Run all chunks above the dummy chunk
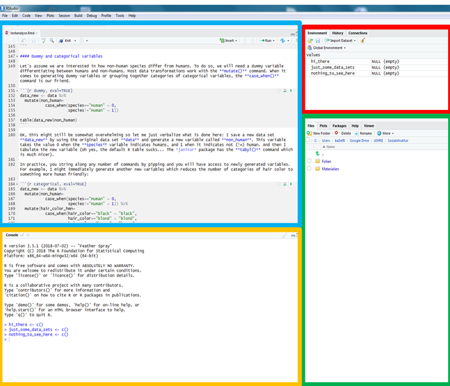 [285, 91]
